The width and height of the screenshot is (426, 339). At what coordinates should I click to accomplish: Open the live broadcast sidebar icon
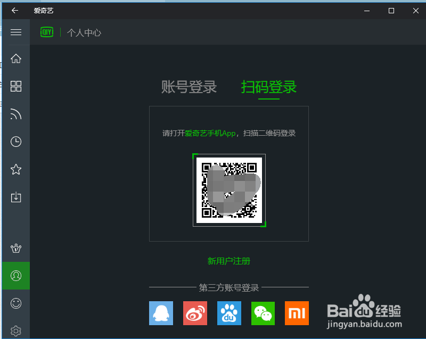15,114
